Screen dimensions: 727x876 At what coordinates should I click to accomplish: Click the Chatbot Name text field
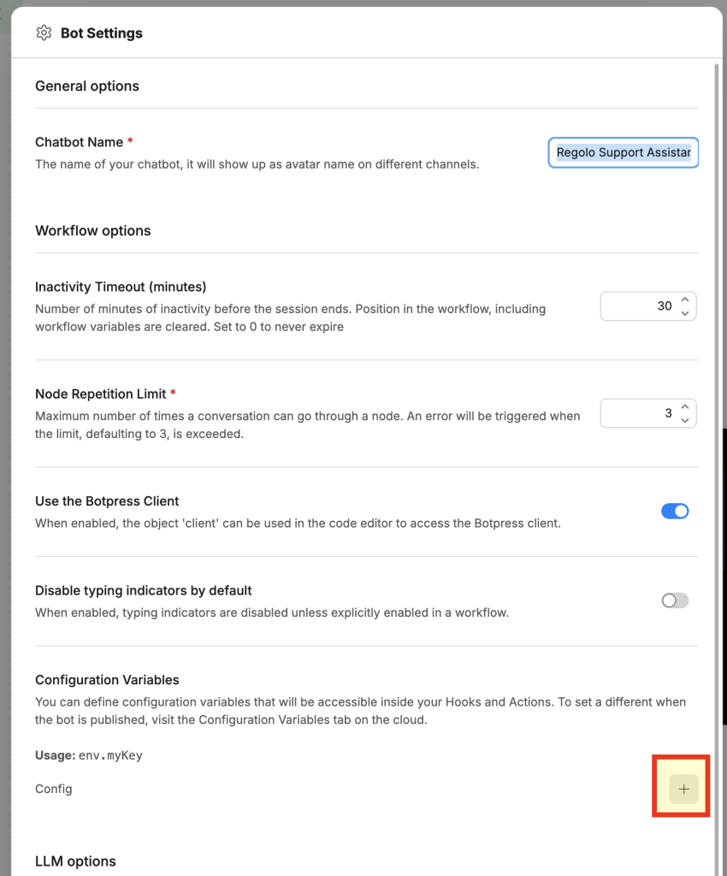pyautogui.click(x=624, y=152)
